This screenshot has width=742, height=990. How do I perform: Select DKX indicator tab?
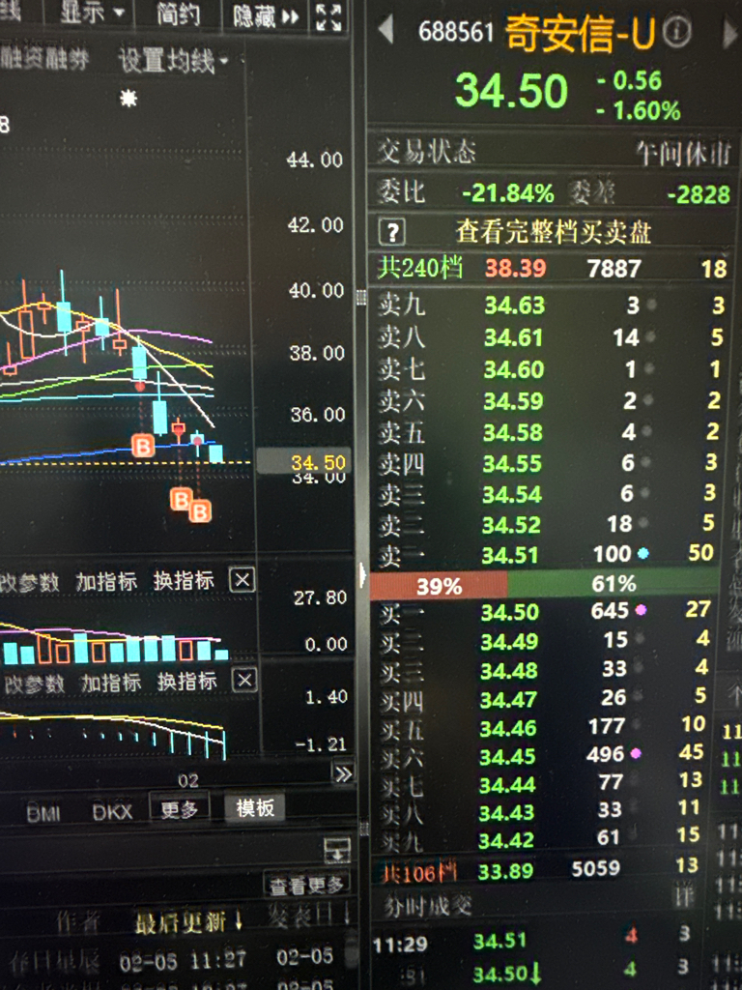112,811
